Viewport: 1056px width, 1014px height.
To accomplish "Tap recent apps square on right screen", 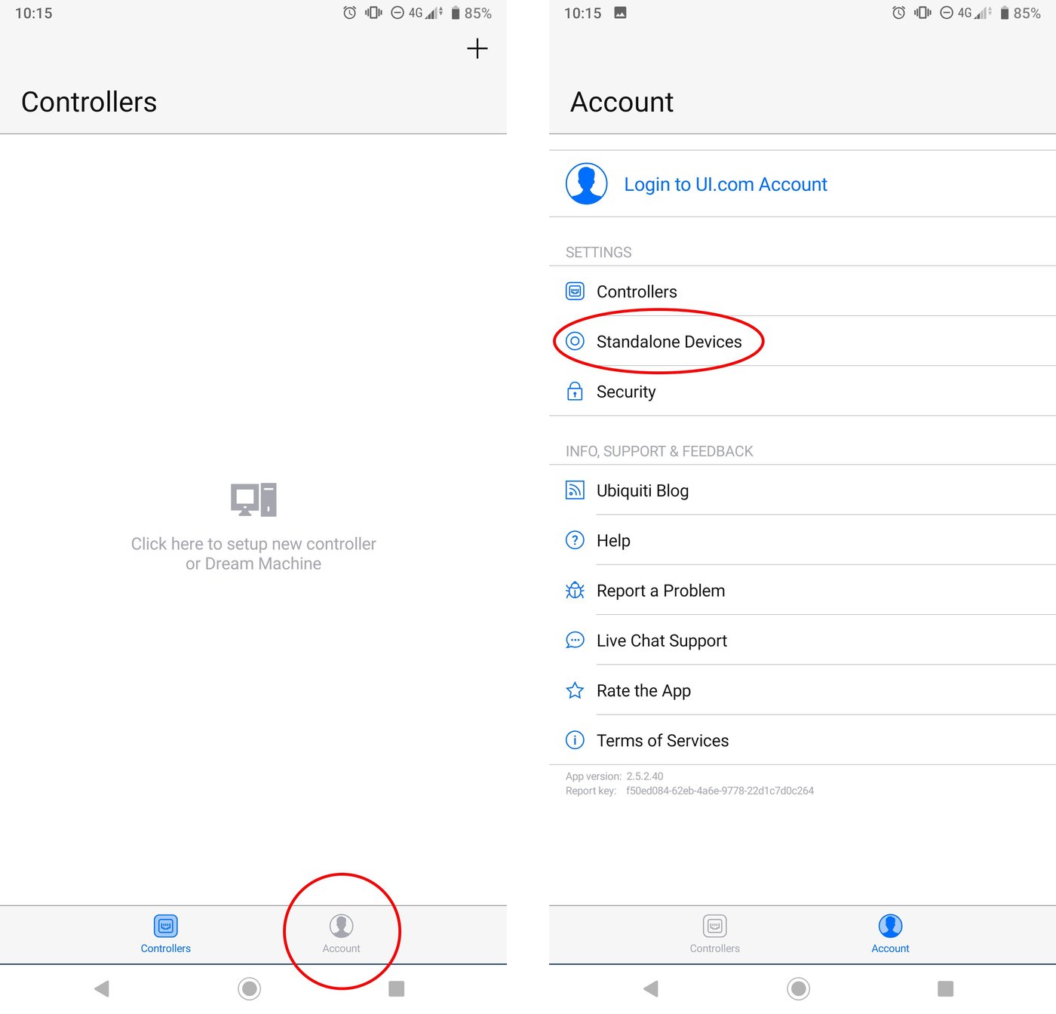I will (945, 988).
